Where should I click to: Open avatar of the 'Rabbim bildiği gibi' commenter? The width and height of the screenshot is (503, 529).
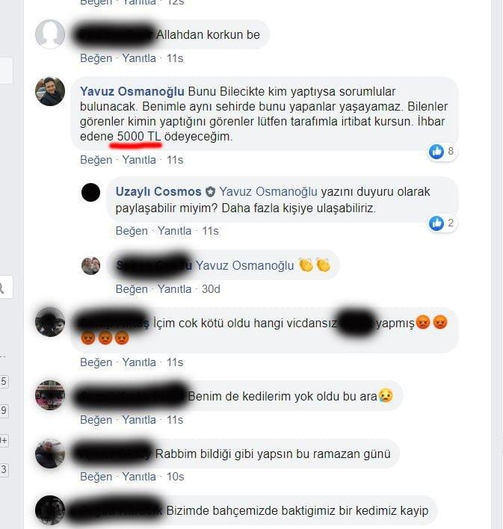tap(50, 454)
